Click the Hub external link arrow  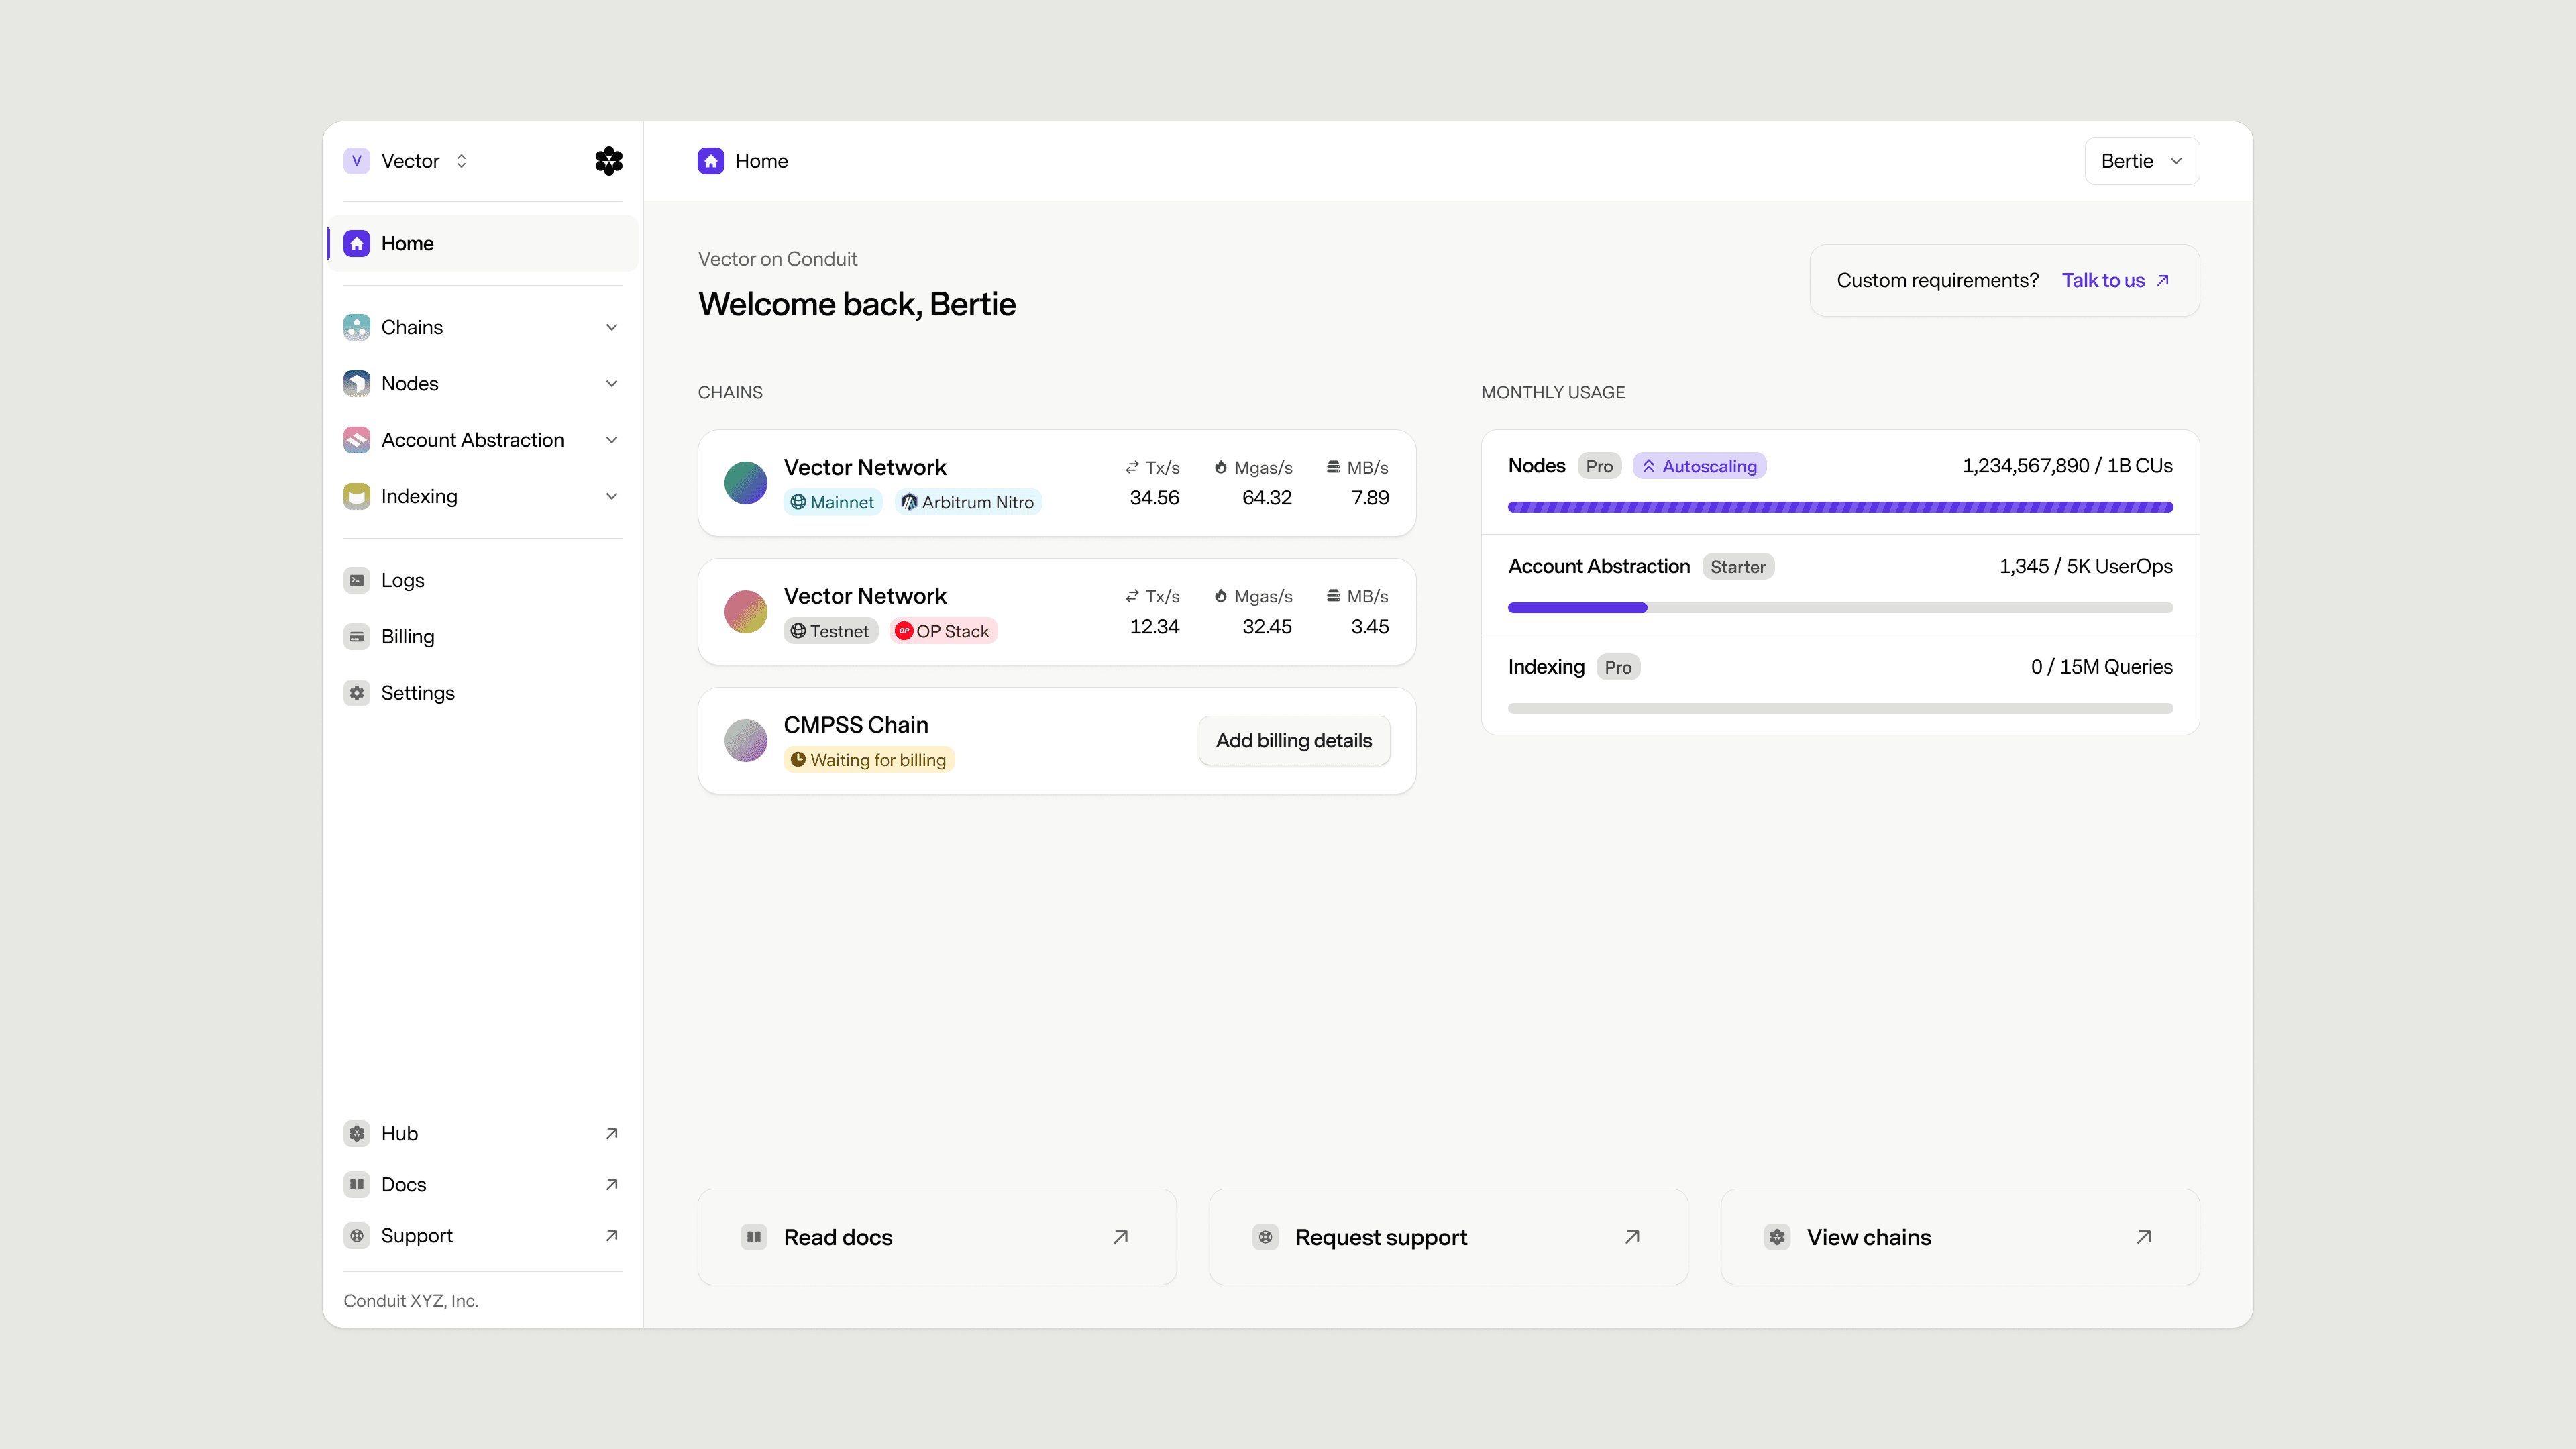611,1133
